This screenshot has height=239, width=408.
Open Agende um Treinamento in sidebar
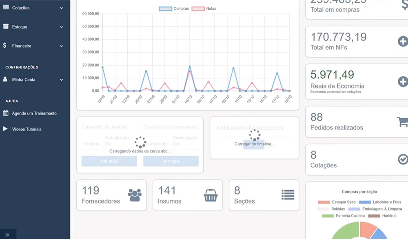34,113
